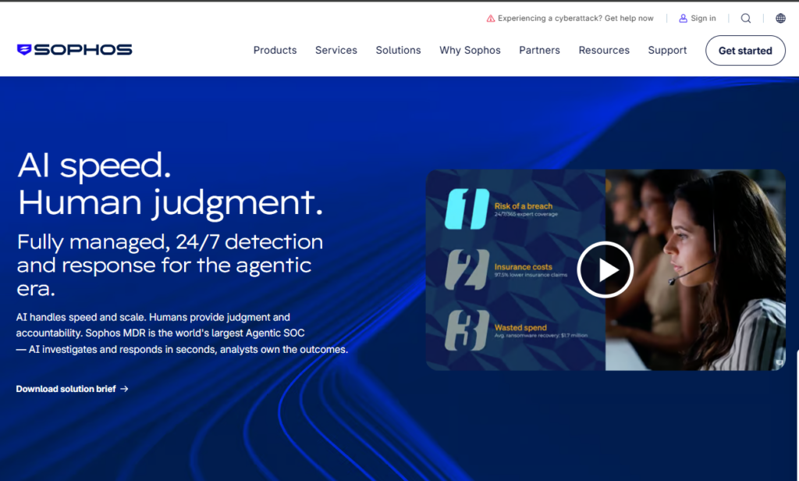Screen dimensions: 799x481
Task: Open the Support menu
Action: [x=668, y=50]
